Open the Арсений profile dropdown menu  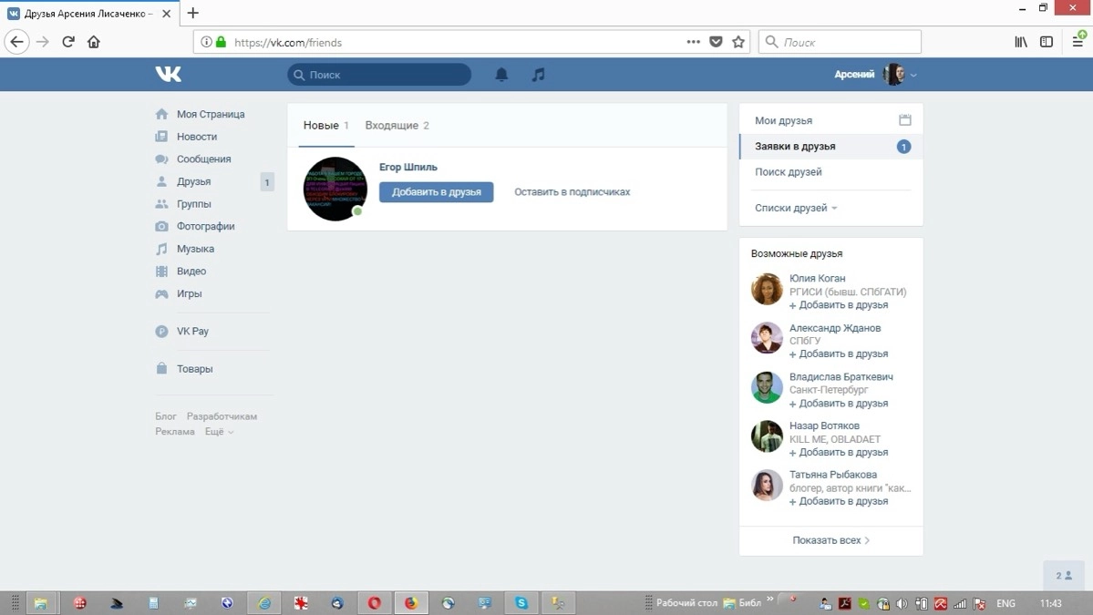[875, 74]
